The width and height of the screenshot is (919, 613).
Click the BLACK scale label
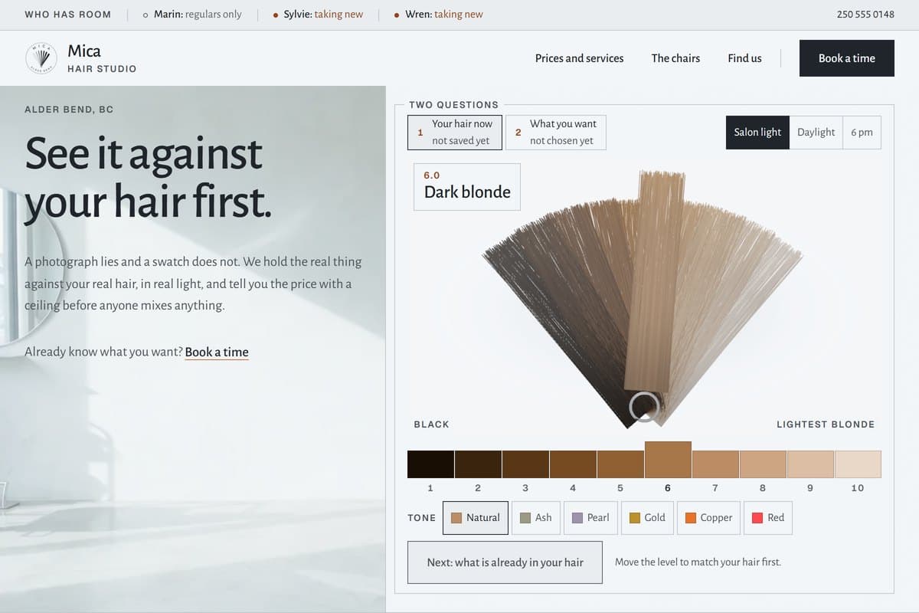431,425
